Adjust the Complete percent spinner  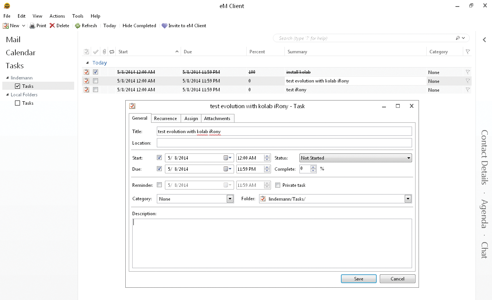[x=313, y=169]
